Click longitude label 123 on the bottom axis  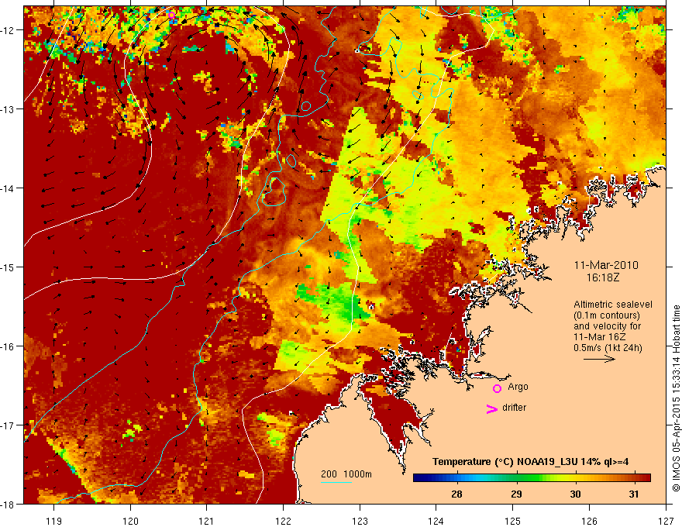point(360,521)
